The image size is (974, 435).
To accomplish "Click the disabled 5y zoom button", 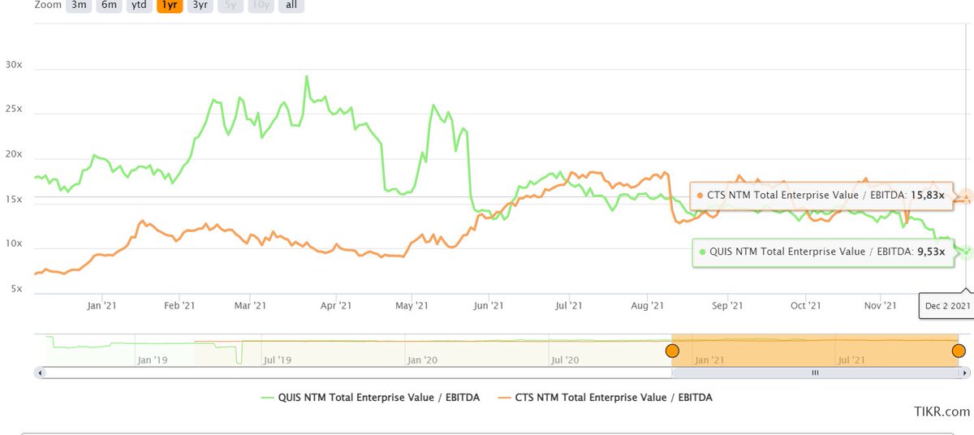I will tap(231, 6).
